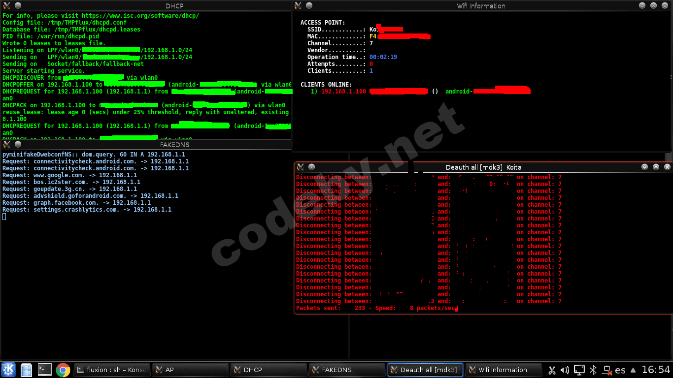
Task: Toggle on-all-desktops for the Wifi Information window
Action: tap(309, 5)
